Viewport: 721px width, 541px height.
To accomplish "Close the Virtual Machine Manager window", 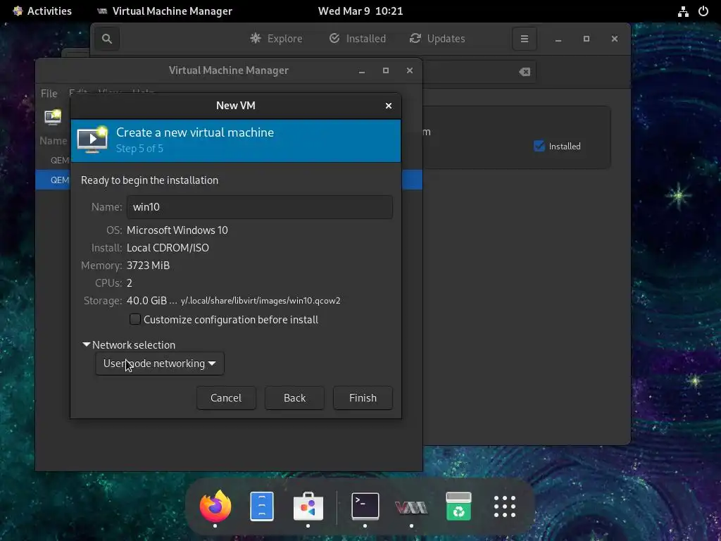I will (x=410, y=70).
